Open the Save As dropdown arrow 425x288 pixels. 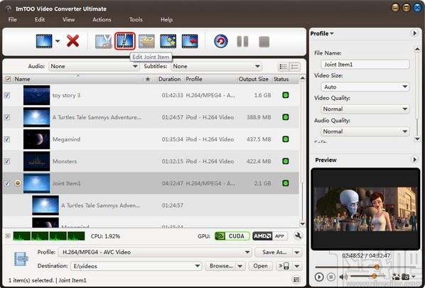[x=297, y=253]
